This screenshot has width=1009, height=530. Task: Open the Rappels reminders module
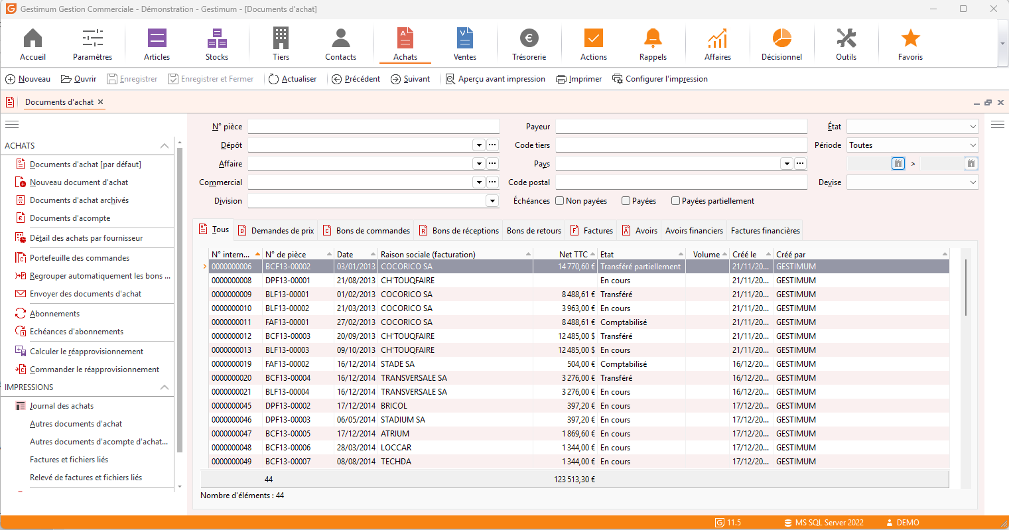click(653, 44)
